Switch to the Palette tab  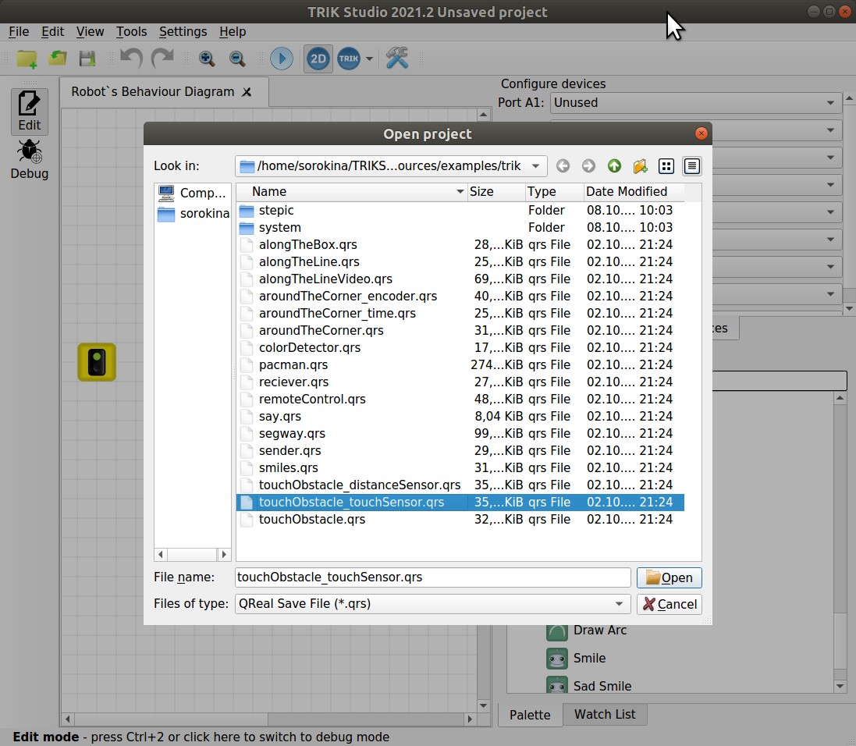click(530, 715)
